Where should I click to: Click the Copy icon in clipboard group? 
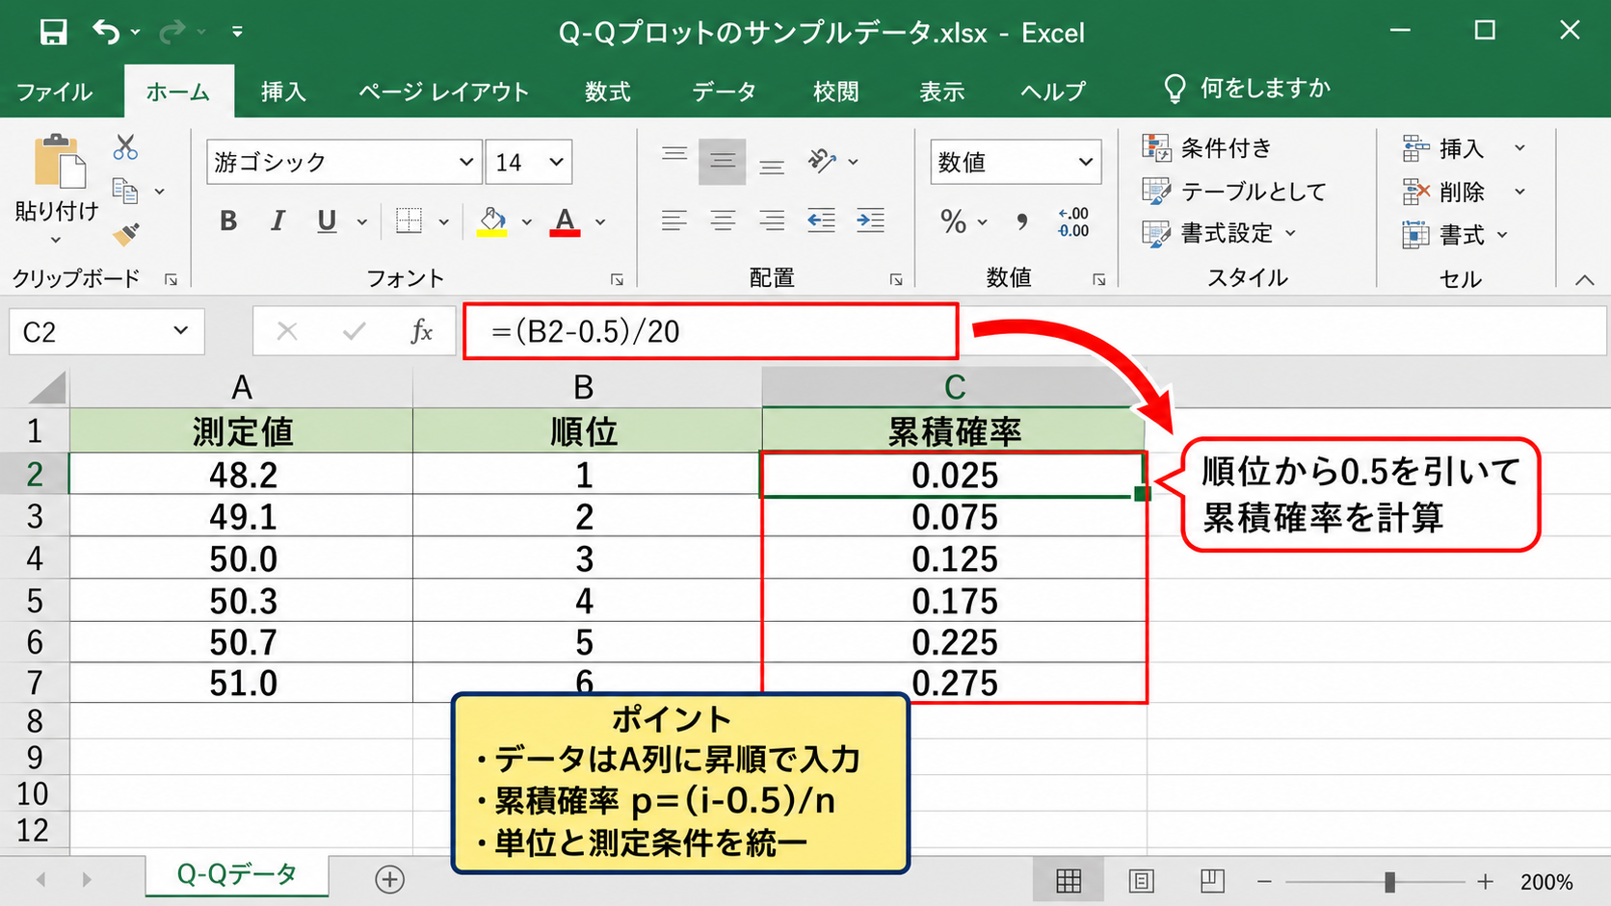[125, 191]
